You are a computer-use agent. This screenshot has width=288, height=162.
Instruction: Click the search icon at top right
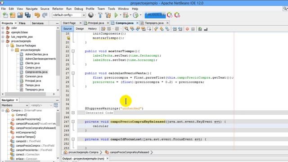coord(285,9)
